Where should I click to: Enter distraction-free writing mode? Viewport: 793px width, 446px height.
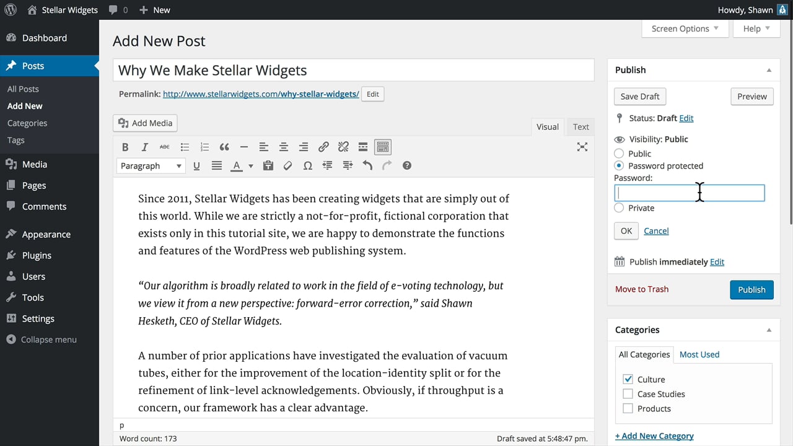click(x=582, y=147)
